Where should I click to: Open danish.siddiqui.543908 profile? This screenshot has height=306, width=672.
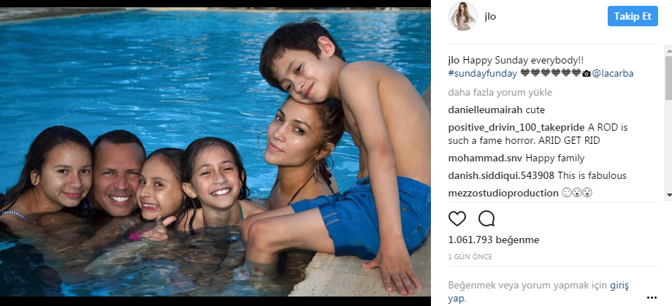point(501,176)
